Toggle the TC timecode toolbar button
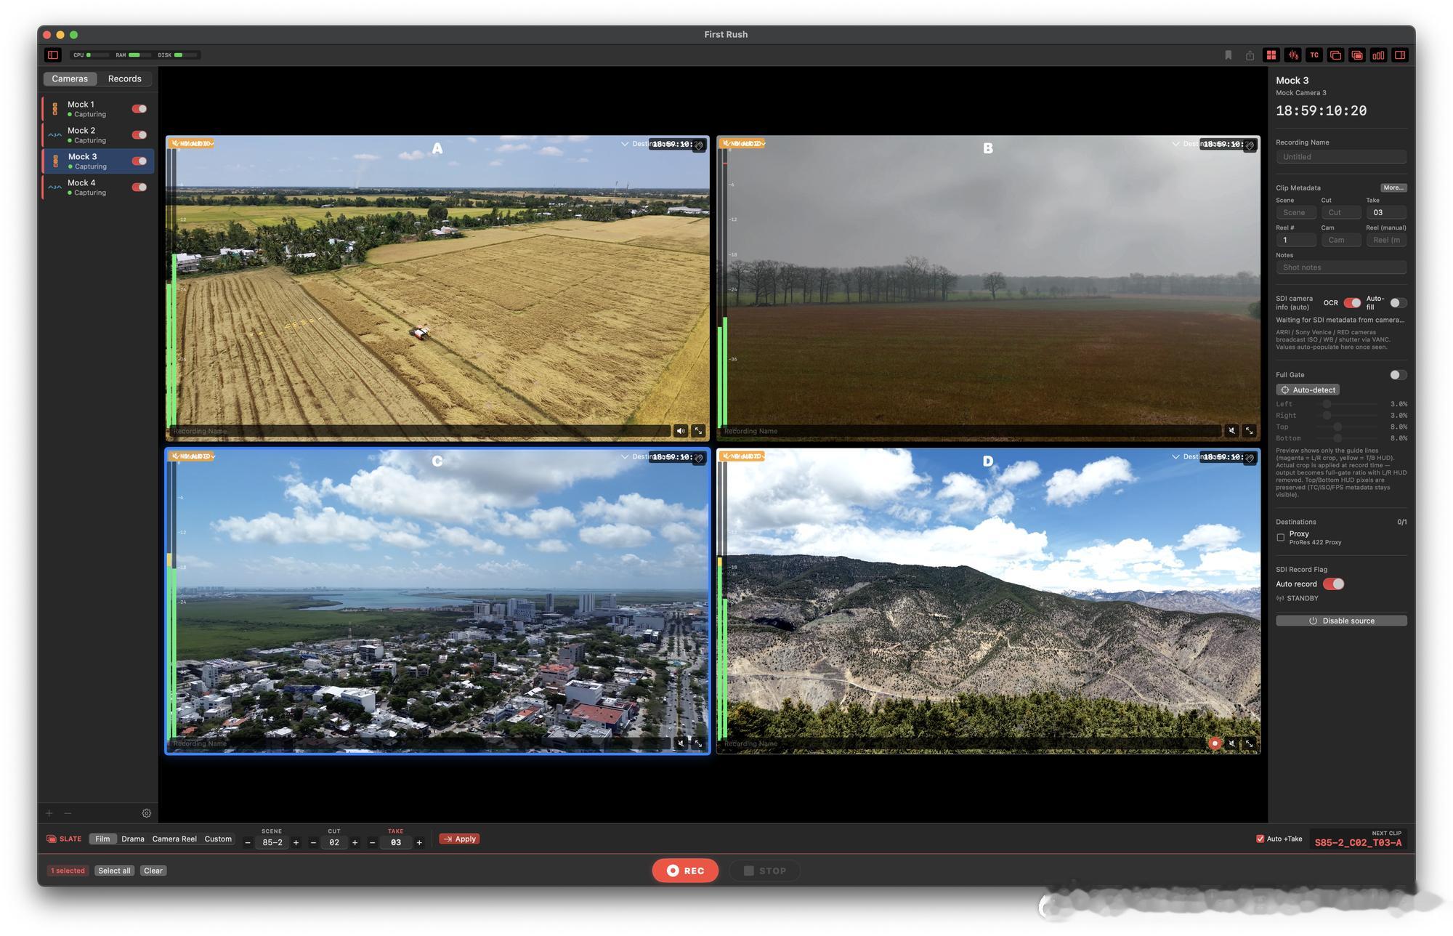 (x=1314, y=55)
